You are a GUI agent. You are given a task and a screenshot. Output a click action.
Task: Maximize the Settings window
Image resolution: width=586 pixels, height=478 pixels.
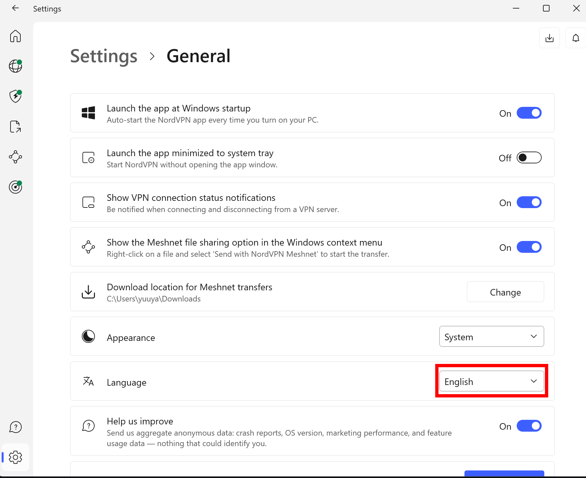coord(546,8)
